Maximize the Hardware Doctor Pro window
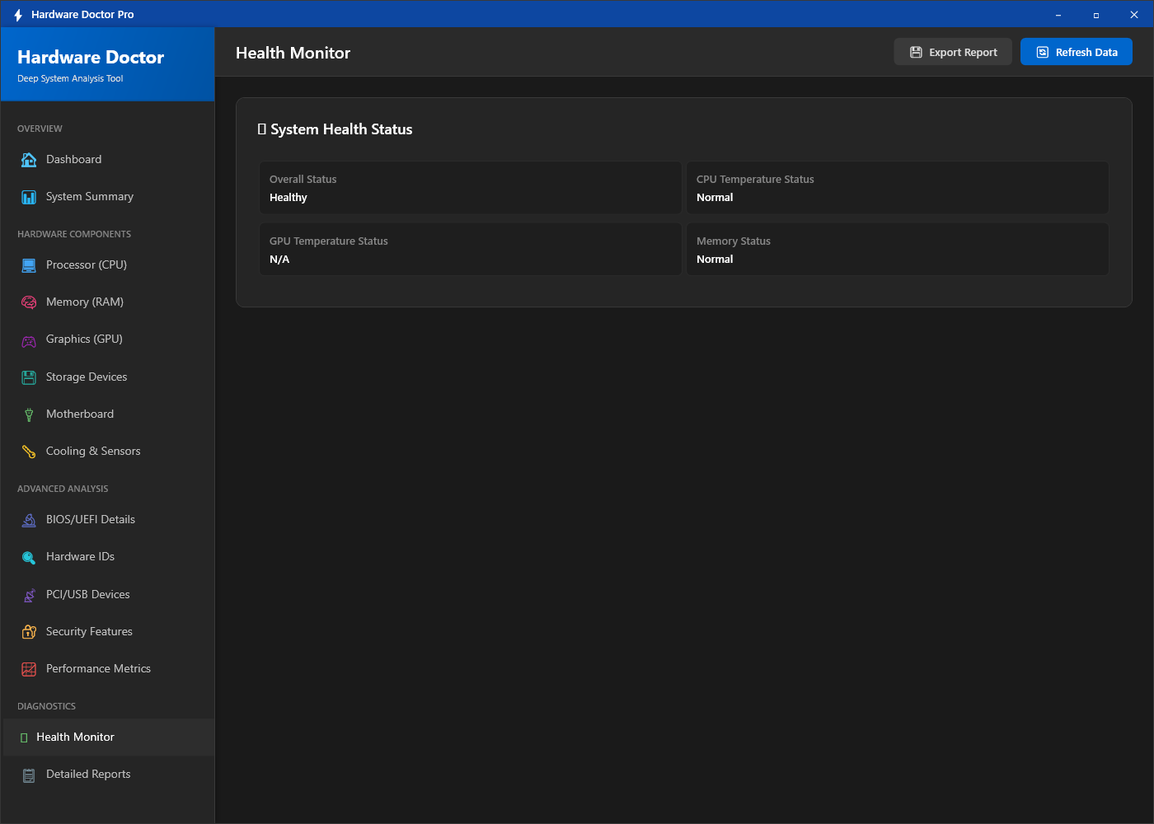Image resolution: width=1154 pixels, height=824 pixels. 1096,15
